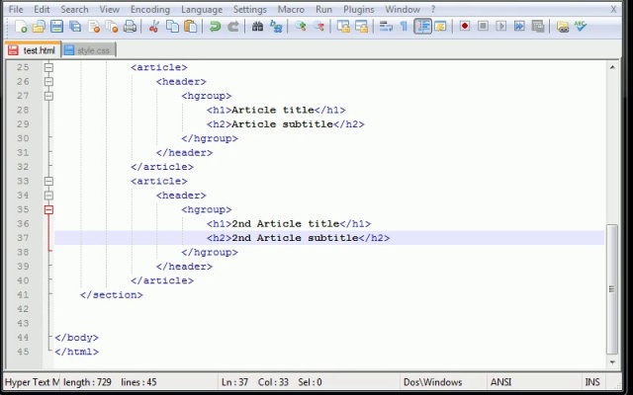Click the scrollbar down arrow
Viewport: 633px width, 395px height.
point(612,362)
